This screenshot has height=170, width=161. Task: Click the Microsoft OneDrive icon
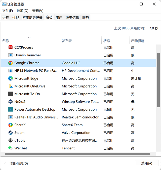[x=11, y=86]
